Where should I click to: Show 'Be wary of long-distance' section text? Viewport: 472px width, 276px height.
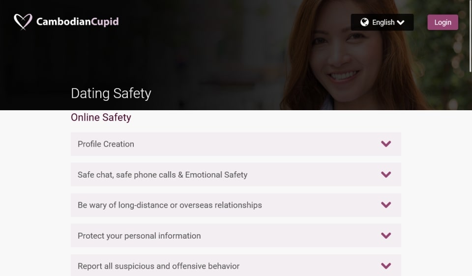[x=170, y=205]
